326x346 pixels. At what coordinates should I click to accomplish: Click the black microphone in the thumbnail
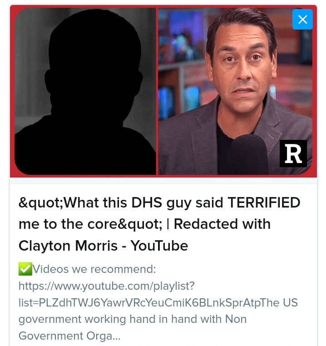coord(249,154)
